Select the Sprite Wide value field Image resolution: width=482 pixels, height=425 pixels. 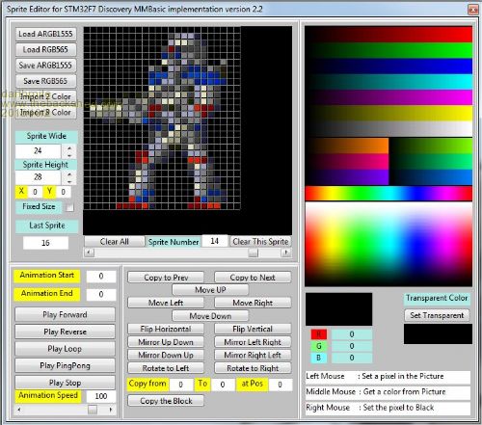pos(39,151)
